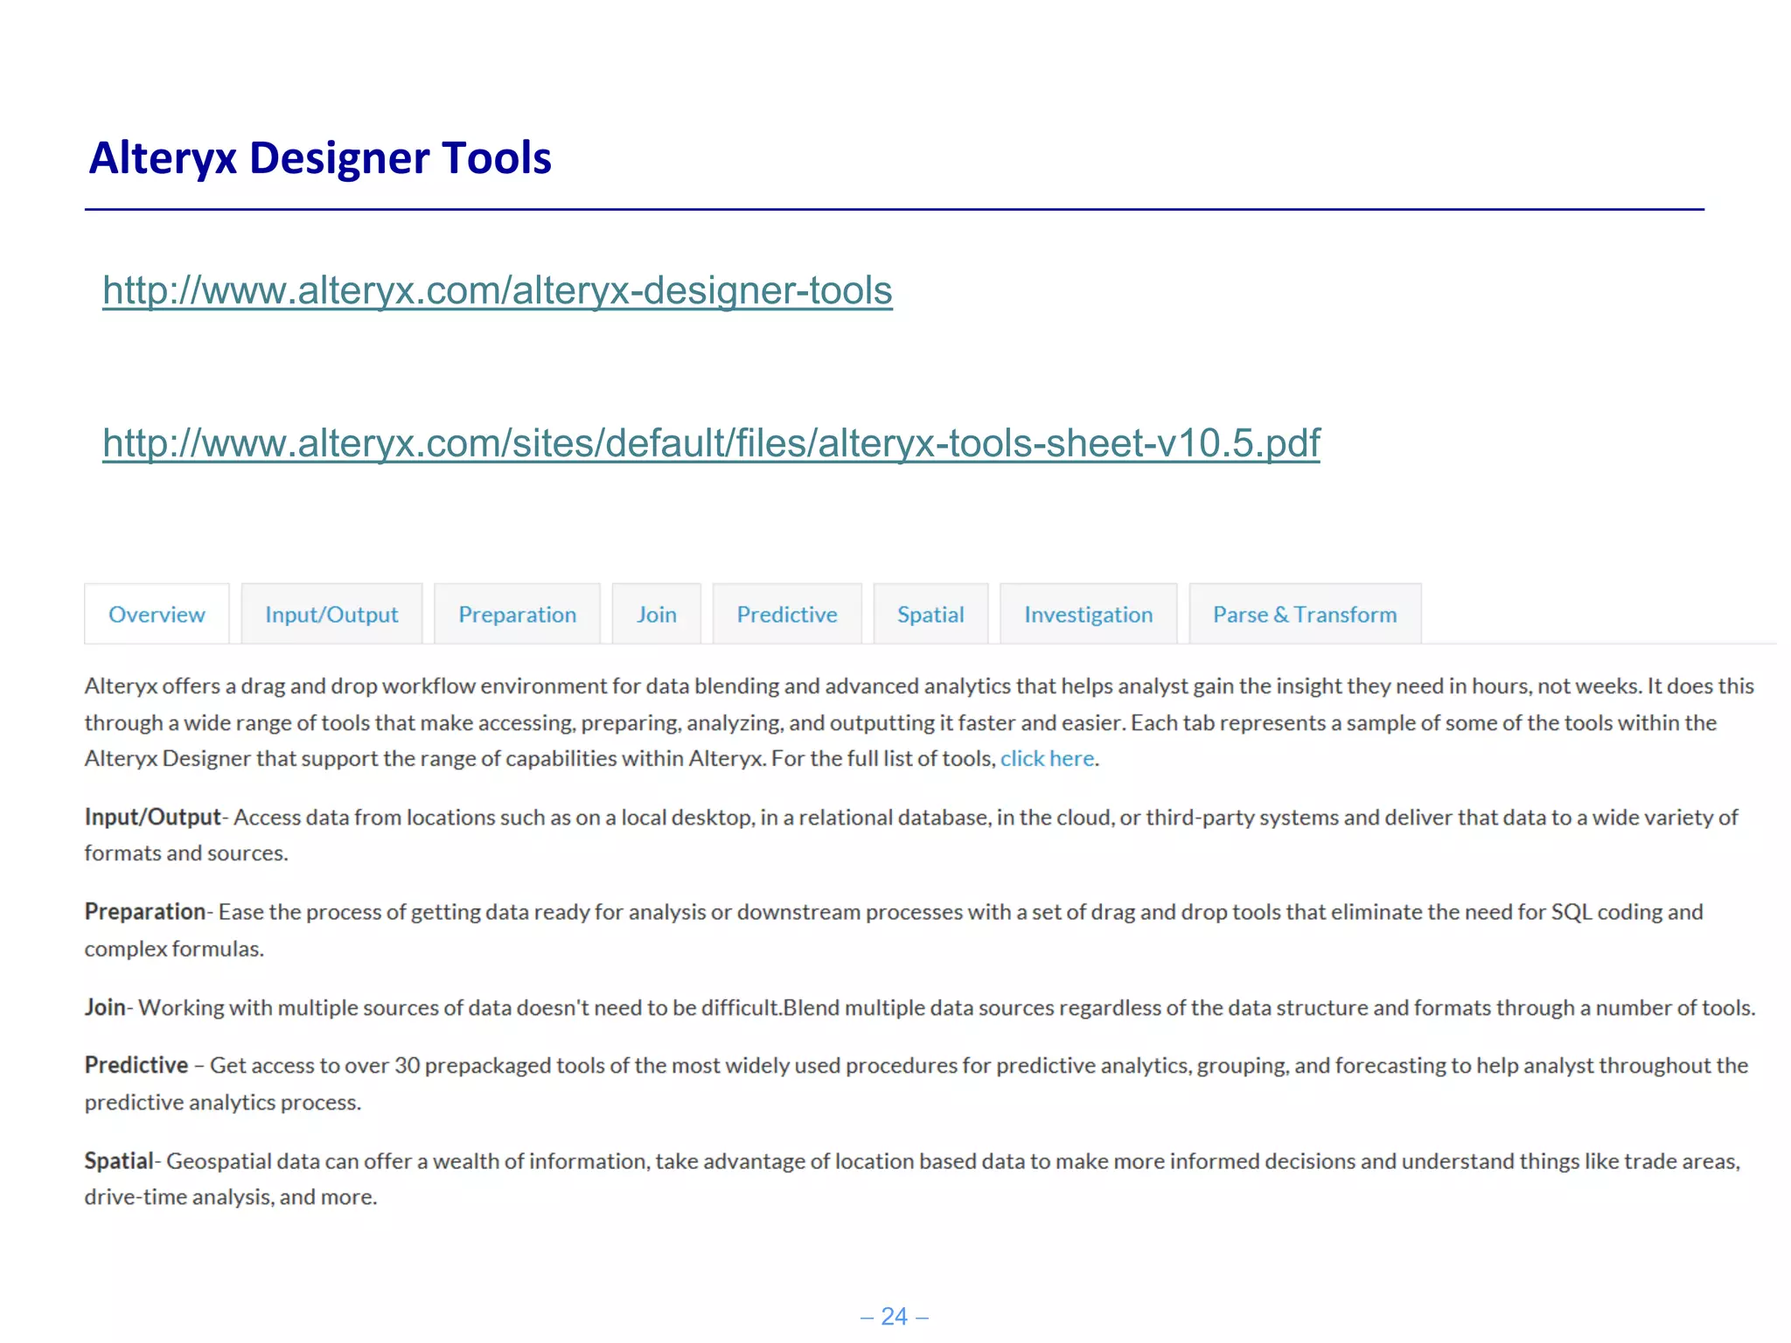View the Parse & Transform tab
The width and height of the screenshot is (1791, 1343).
pos(1305,615)
